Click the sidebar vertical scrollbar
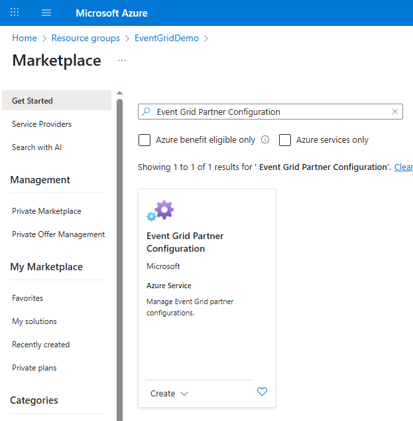This screenshot has width=413, height=421. (120, 260)
